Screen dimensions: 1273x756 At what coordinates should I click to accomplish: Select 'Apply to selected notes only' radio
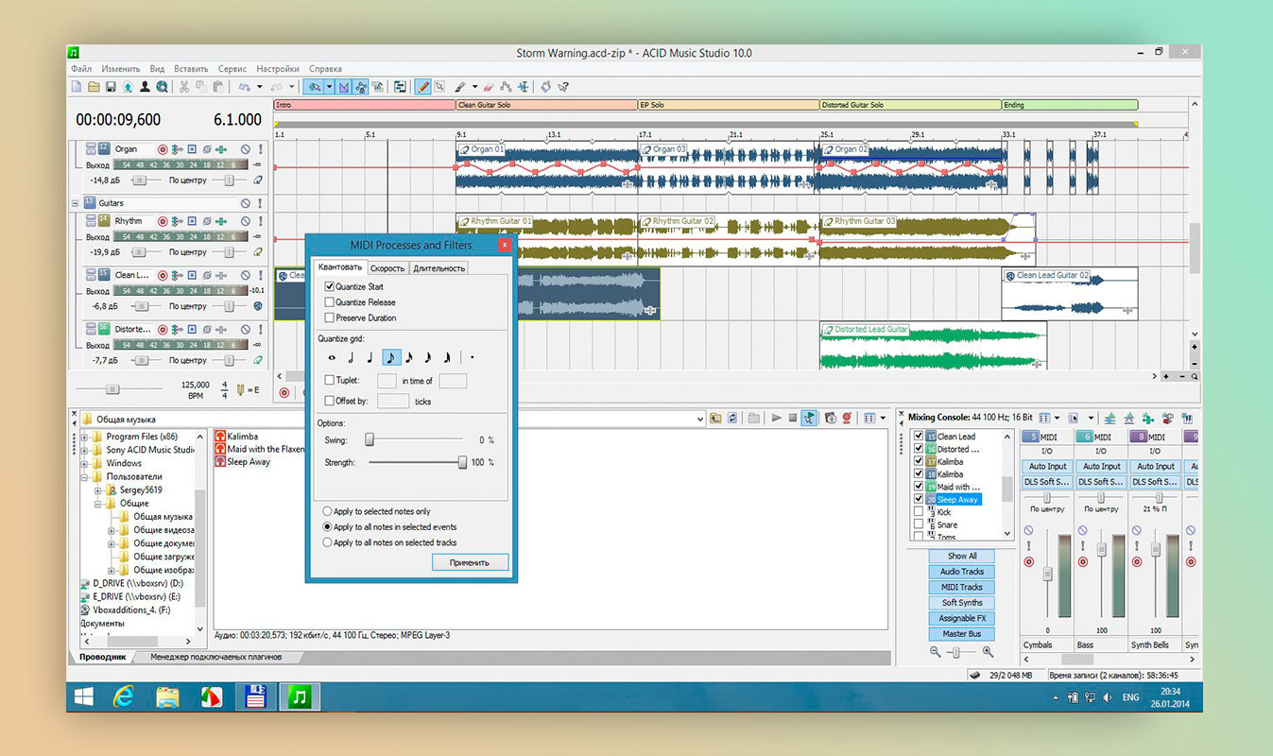328,511
